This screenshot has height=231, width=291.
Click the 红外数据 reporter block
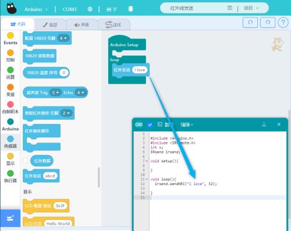(42, 161)
